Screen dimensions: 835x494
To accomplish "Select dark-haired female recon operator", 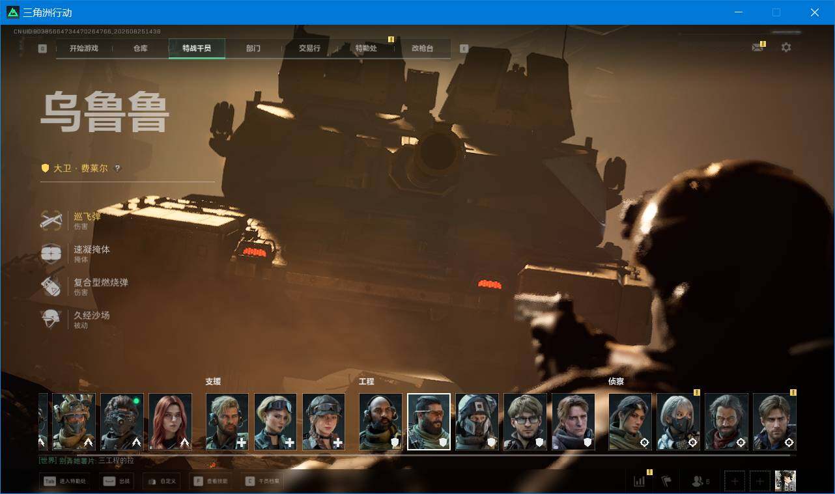I will point(630,422).
